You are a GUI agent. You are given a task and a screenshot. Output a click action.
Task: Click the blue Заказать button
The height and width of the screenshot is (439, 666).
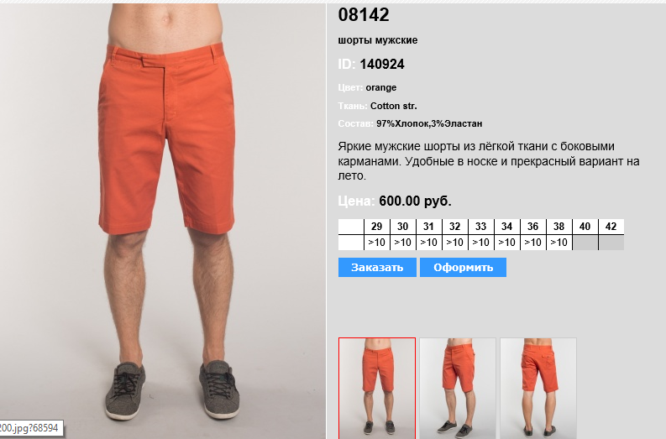pos(377,268)
